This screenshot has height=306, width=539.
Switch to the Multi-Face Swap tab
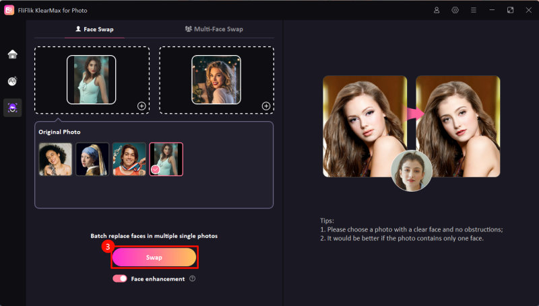tap(214, 29)
